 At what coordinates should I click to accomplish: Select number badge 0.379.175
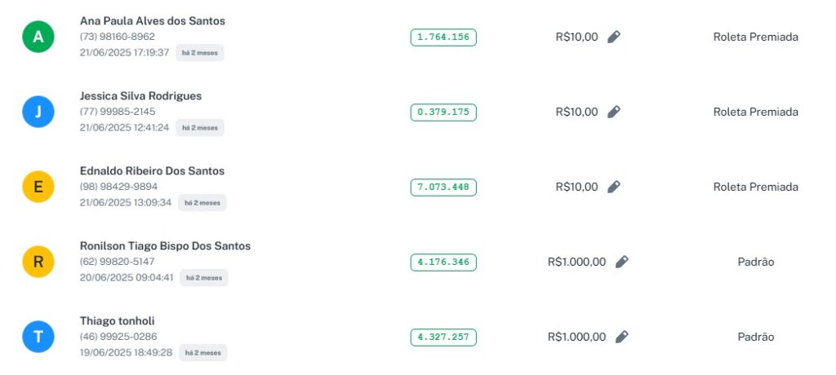click(443, 112)
